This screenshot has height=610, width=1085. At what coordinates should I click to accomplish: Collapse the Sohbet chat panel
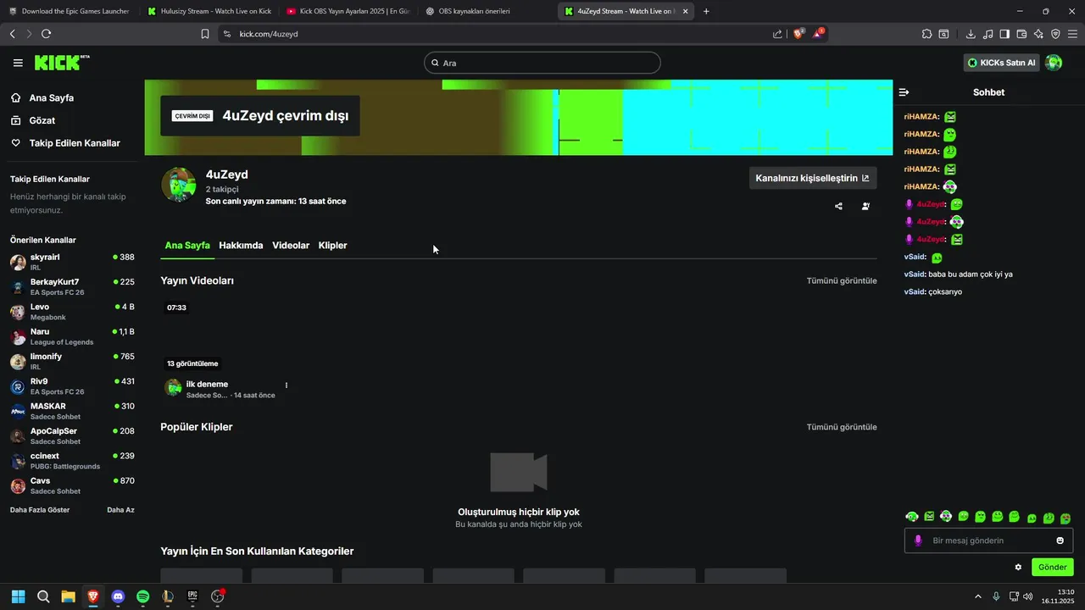pos(904,92)
